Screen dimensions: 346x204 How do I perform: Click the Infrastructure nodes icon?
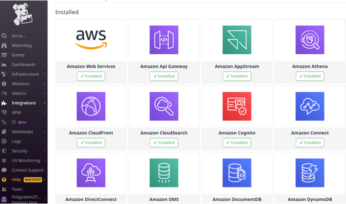4,74
